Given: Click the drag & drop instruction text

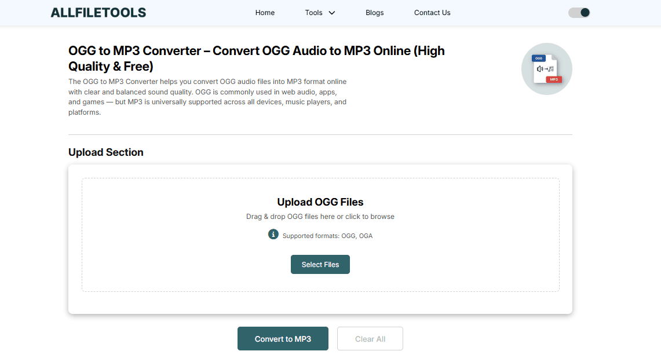Looking at the screenshot, I should coord(320,217).
